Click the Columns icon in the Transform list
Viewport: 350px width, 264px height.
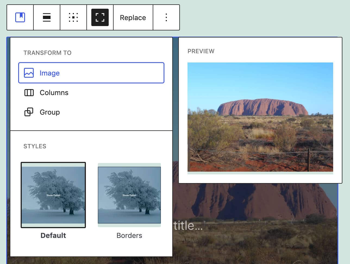29,93
